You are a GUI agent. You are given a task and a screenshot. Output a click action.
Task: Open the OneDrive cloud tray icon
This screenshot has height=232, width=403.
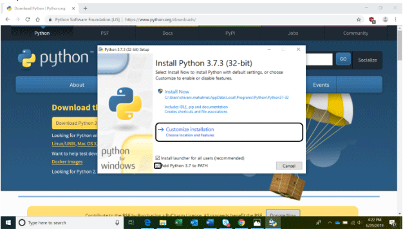coord(337,222)
